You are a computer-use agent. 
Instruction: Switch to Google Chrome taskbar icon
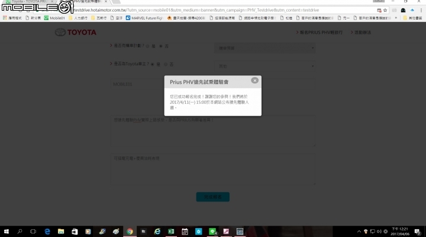coord(130,232)
